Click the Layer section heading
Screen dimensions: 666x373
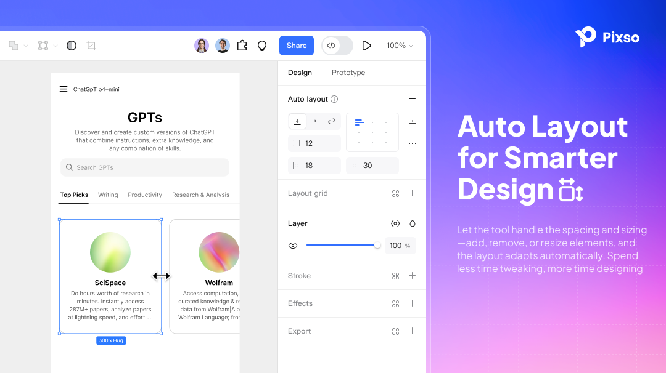pyautogui.click(x=297, y=223)
